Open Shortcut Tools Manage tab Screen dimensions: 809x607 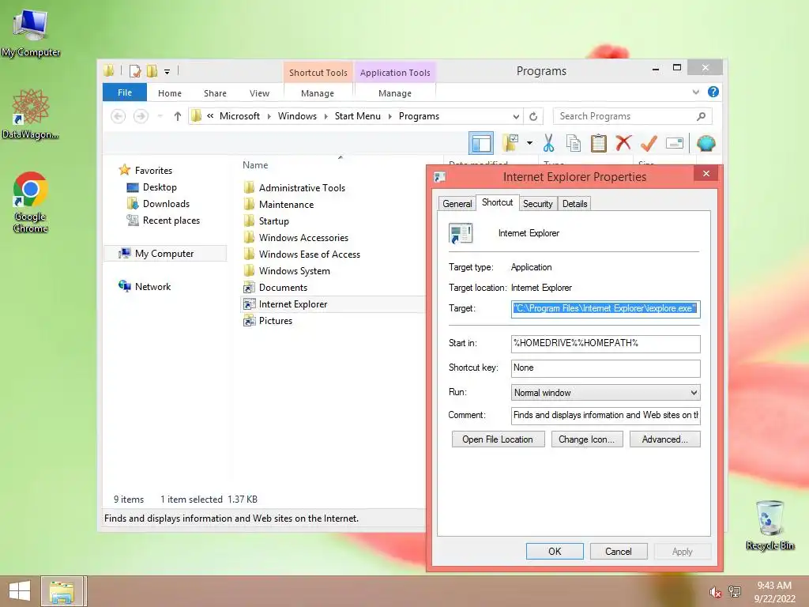tap(318, 93)
